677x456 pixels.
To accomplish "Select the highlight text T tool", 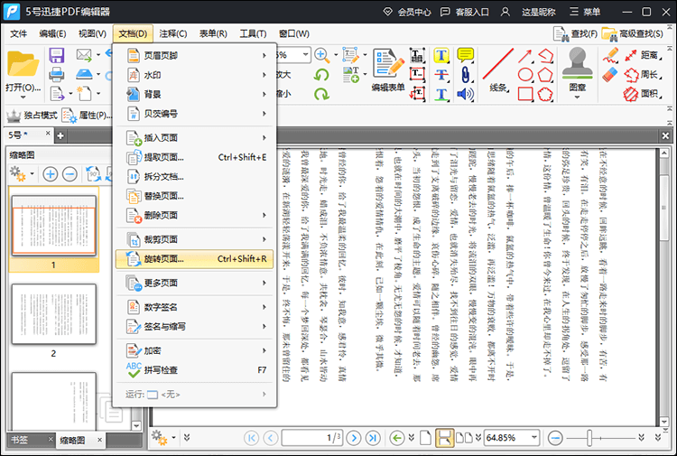I will point(441,55).
